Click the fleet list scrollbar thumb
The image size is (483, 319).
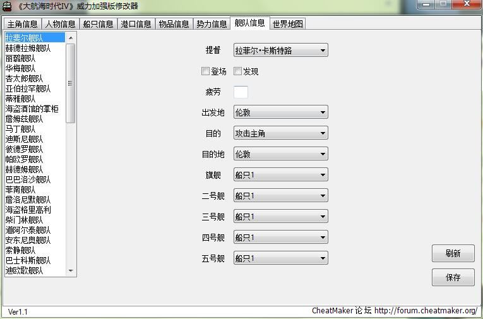coord(71,83)
